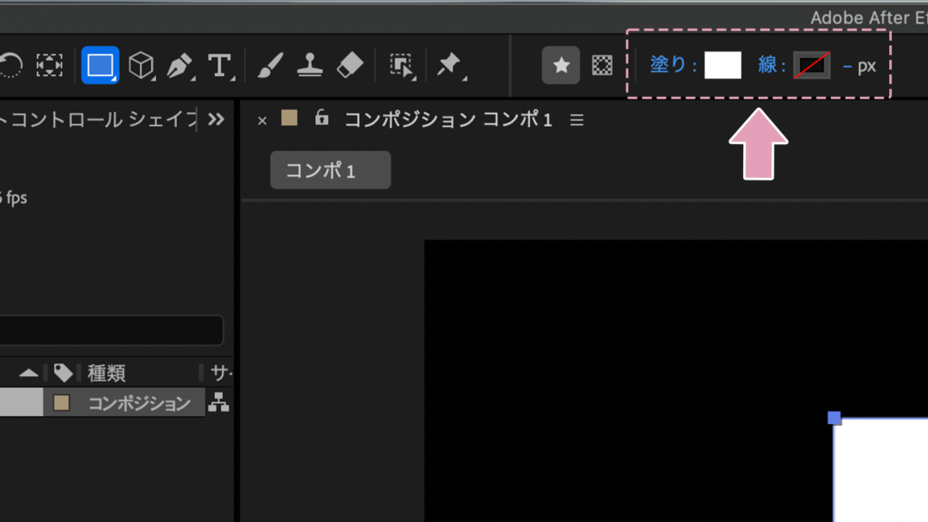Sort by the name column arrow
This screenshot has height=522, width=928.
28,372
